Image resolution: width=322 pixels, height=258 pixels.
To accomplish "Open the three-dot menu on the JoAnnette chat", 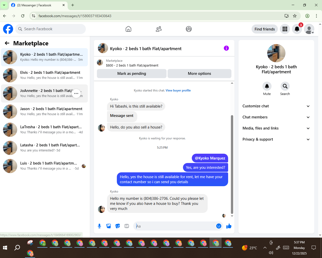I will click(x=76, y=93).
